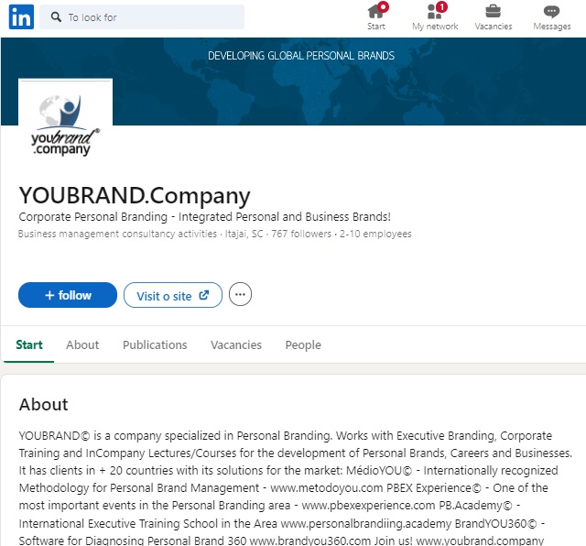Click the youbrand.company logo thumbnail
Screen dimensions: 586x546
(x=65, y=120)
